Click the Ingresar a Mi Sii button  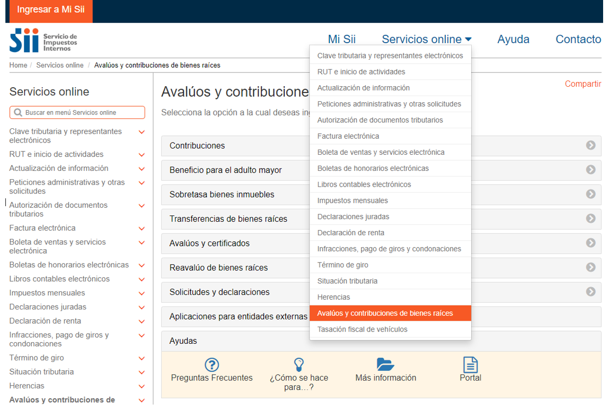(51, 10)
